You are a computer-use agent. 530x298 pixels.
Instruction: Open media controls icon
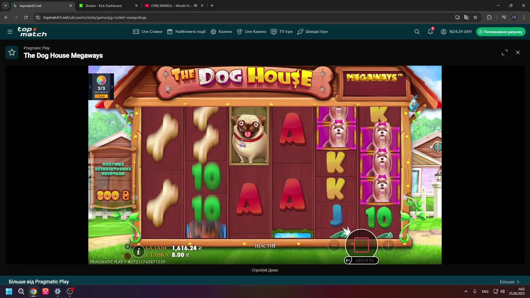504,17
